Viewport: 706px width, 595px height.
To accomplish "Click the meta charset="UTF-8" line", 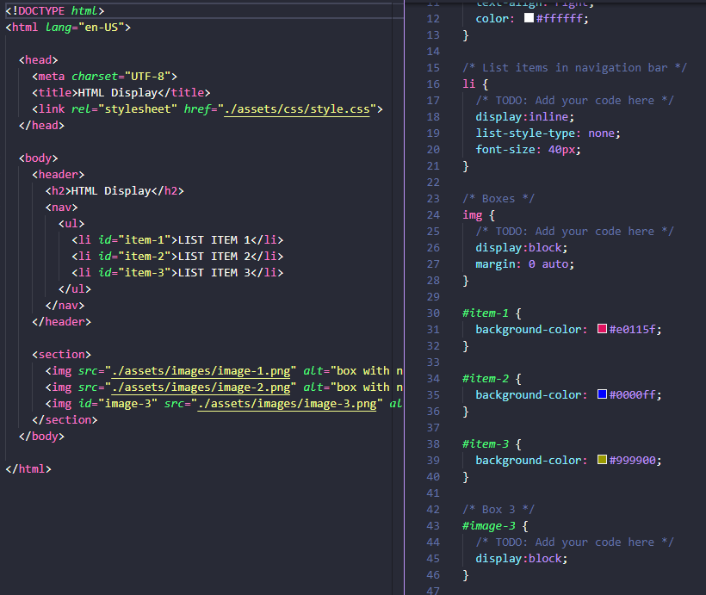I will point(104,77).
